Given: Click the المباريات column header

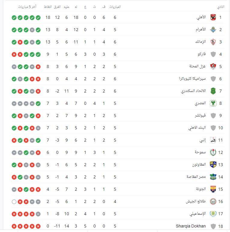Looking at the screenshot, I should [115, 7].
